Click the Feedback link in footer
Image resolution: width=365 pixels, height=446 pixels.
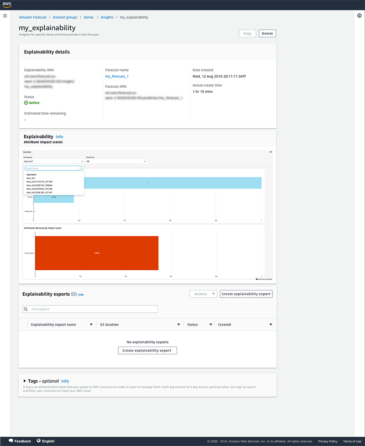click(x=23, y=441)
